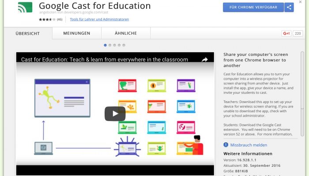This screenshot has height=176, width=309.
Task: Select the fourth carousel dot
Action: tap(119, 45)
